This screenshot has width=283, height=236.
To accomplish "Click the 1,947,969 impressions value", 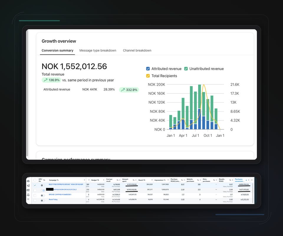I will (x=165, y=184).
